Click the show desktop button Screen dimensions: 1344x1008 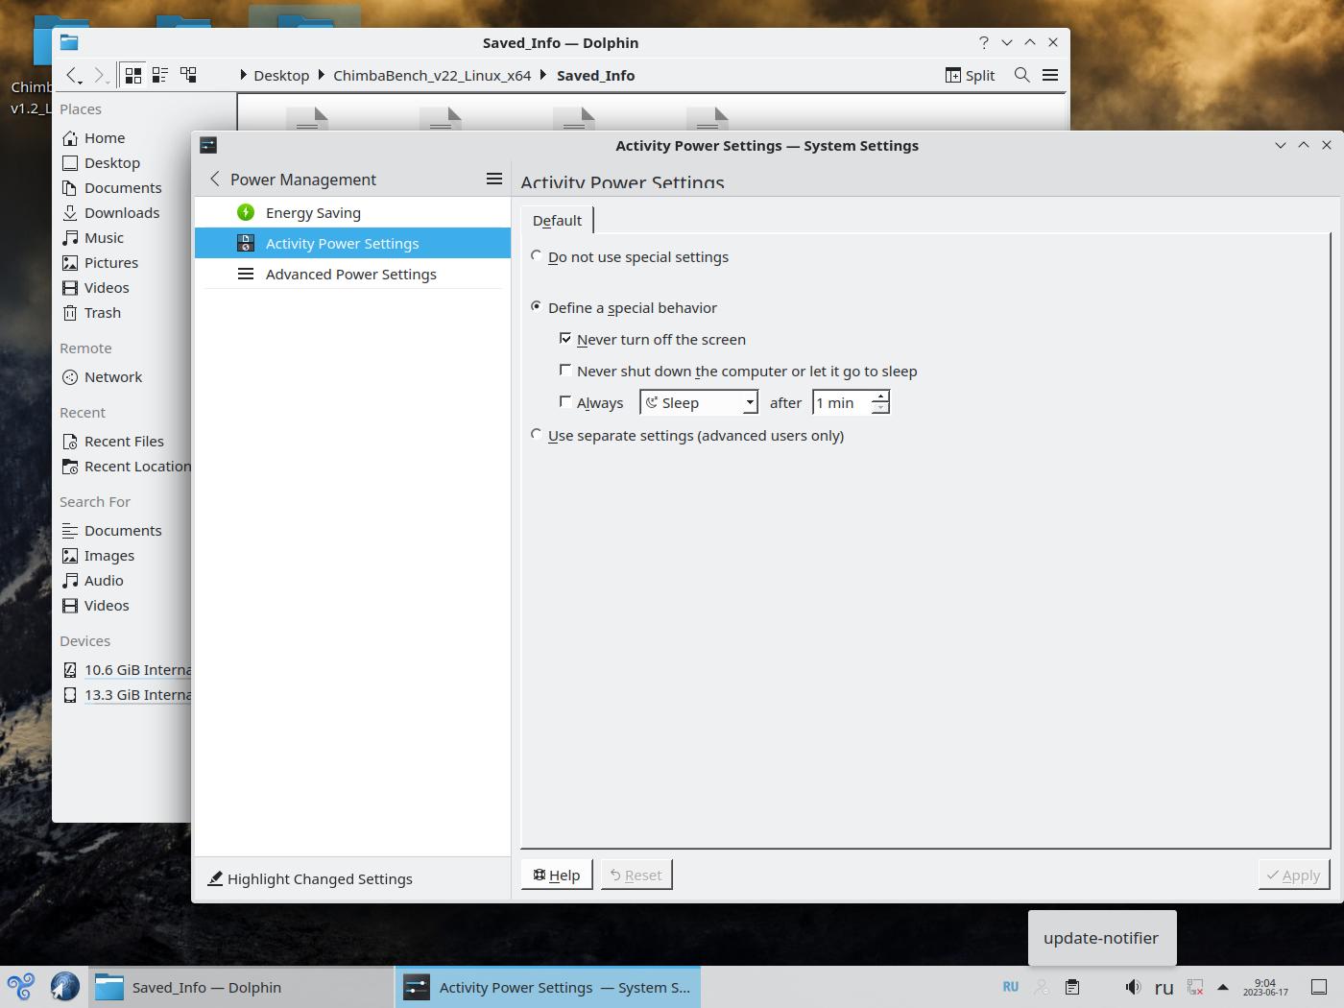point(1319,987)
